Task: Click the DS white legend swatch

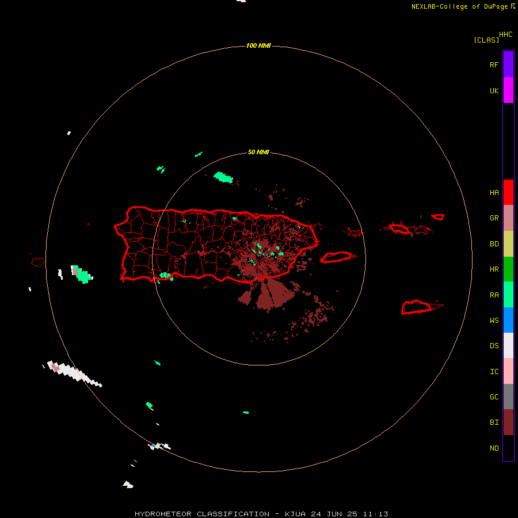Action: click(508, 345)
